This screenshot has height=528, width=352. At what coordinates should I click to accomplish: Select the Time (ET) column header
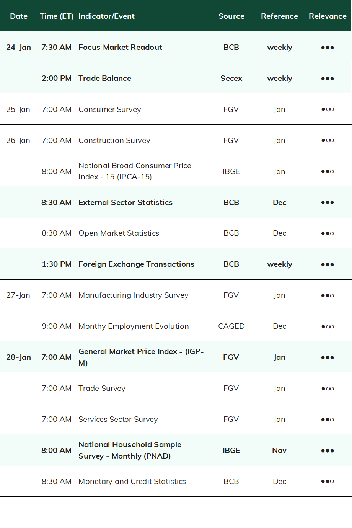point(57,16)
